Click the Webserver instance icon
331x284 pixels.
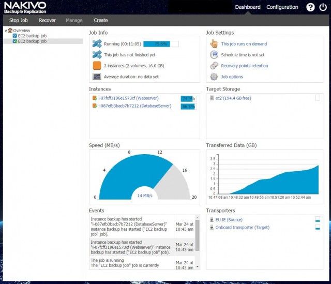(95, 98)
